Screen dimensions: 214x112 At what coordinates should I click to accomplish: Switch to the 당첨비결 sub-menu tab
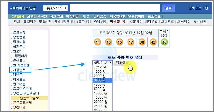click(45, 22)
